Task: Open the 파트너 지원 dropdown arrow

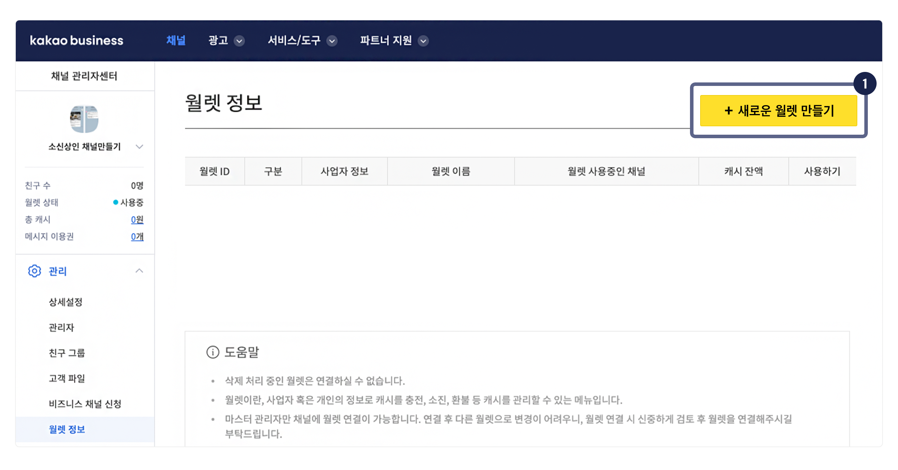Action: coord(423,41)
